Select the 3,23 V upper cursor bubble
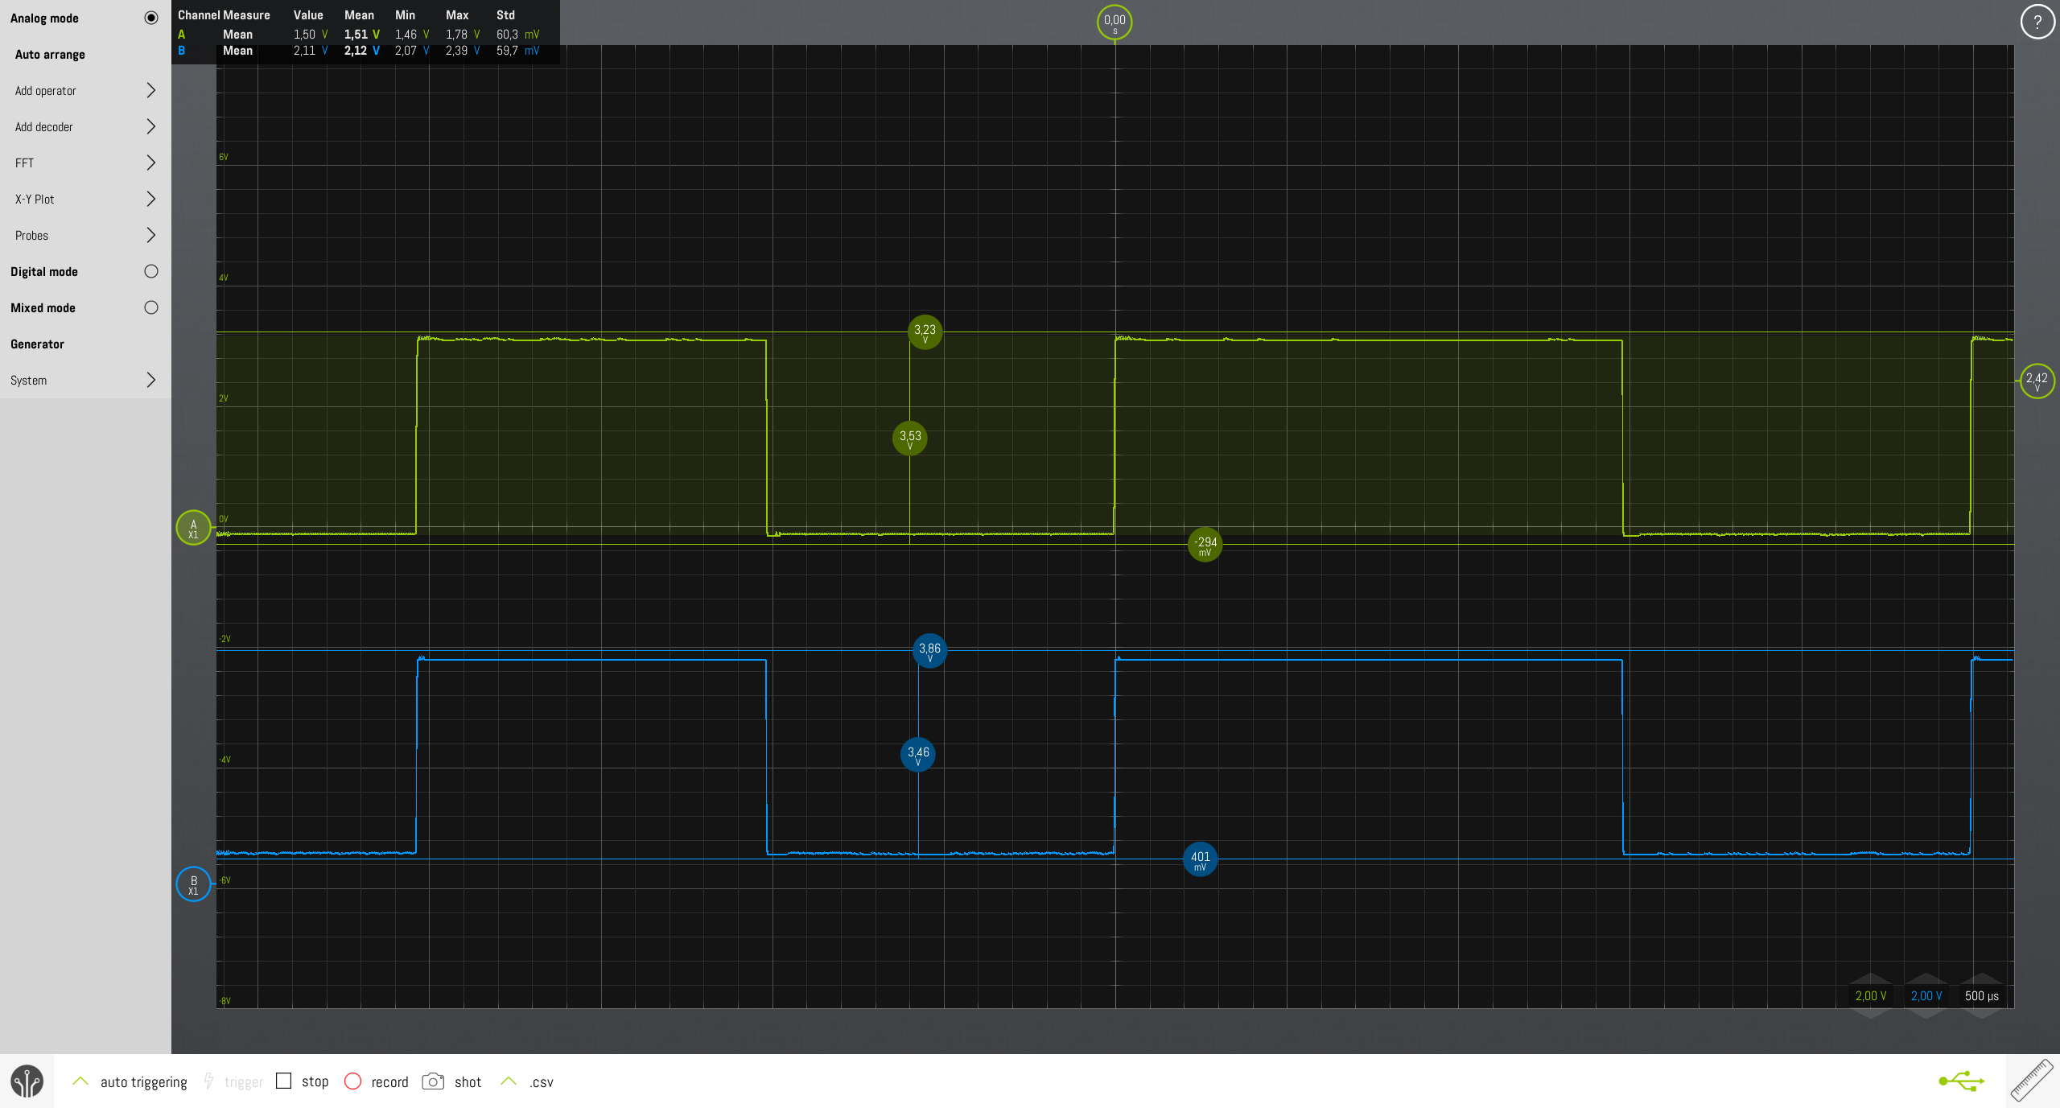The width and height of the screenshot is (2060, 1108). pyautogui.click(x=925, y=332)
